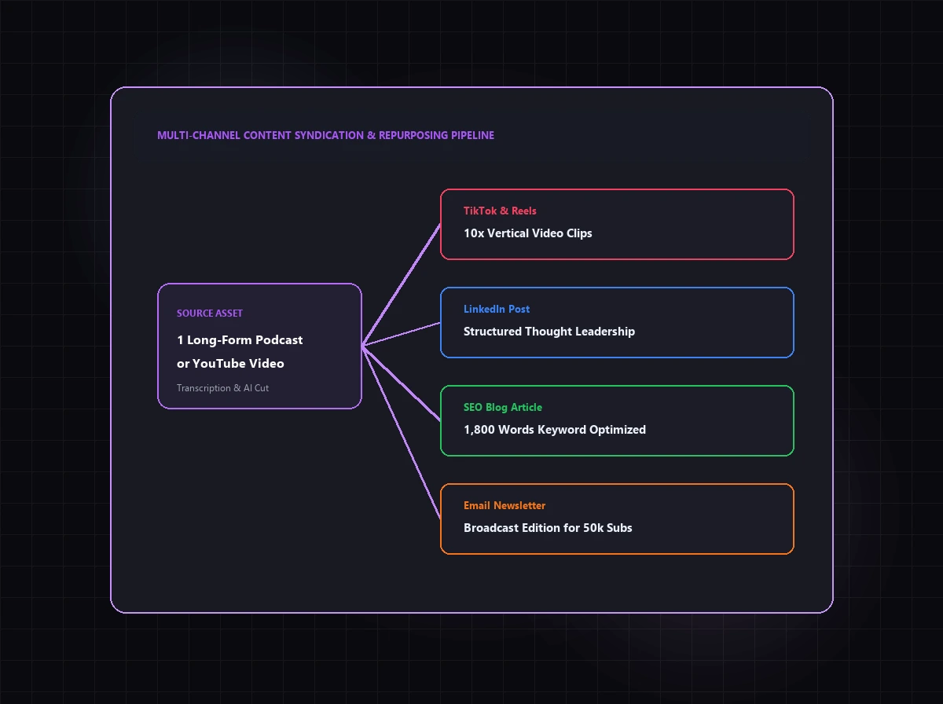Click the 'LinkedIn Post' label
The height and width of the screenshot is (704, 943).
[x=497, y=310]
